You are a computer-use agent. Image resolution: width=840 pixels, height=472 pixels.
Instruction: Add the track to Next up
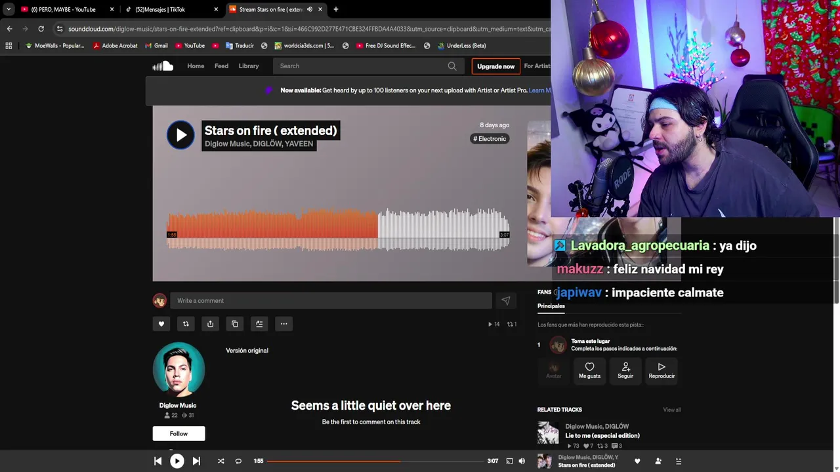tap(259, 324)
